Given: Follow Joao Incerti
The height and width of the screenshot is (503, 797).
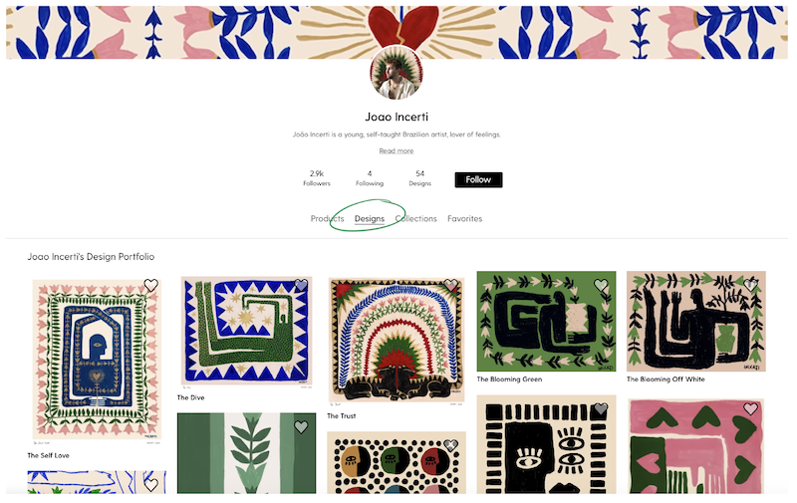Looking at the screenshot, I should tap(478, 180).
